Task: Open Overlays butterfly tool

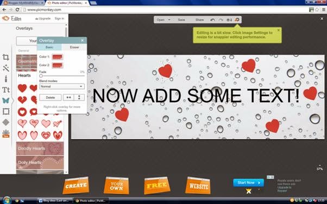Action: click(5, 101)
